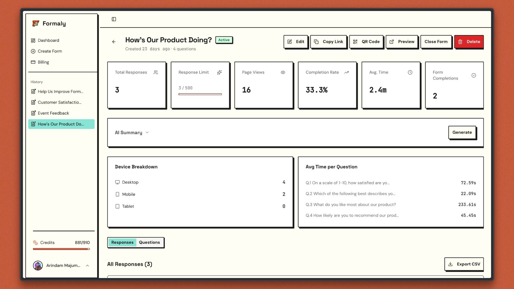The image size is (514, 289).
Task: Click the back arrow icon
Action: 114,42
